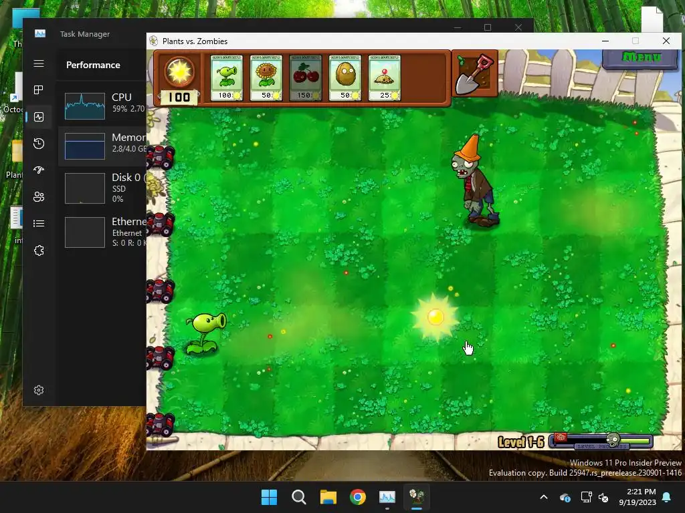Close the Plants vs. Zombies window
685x513 pixels.
pos(666,41)
